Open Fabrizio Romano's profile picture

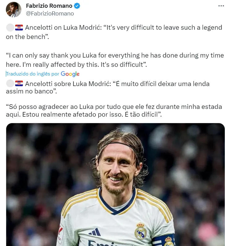coord(14,9)
